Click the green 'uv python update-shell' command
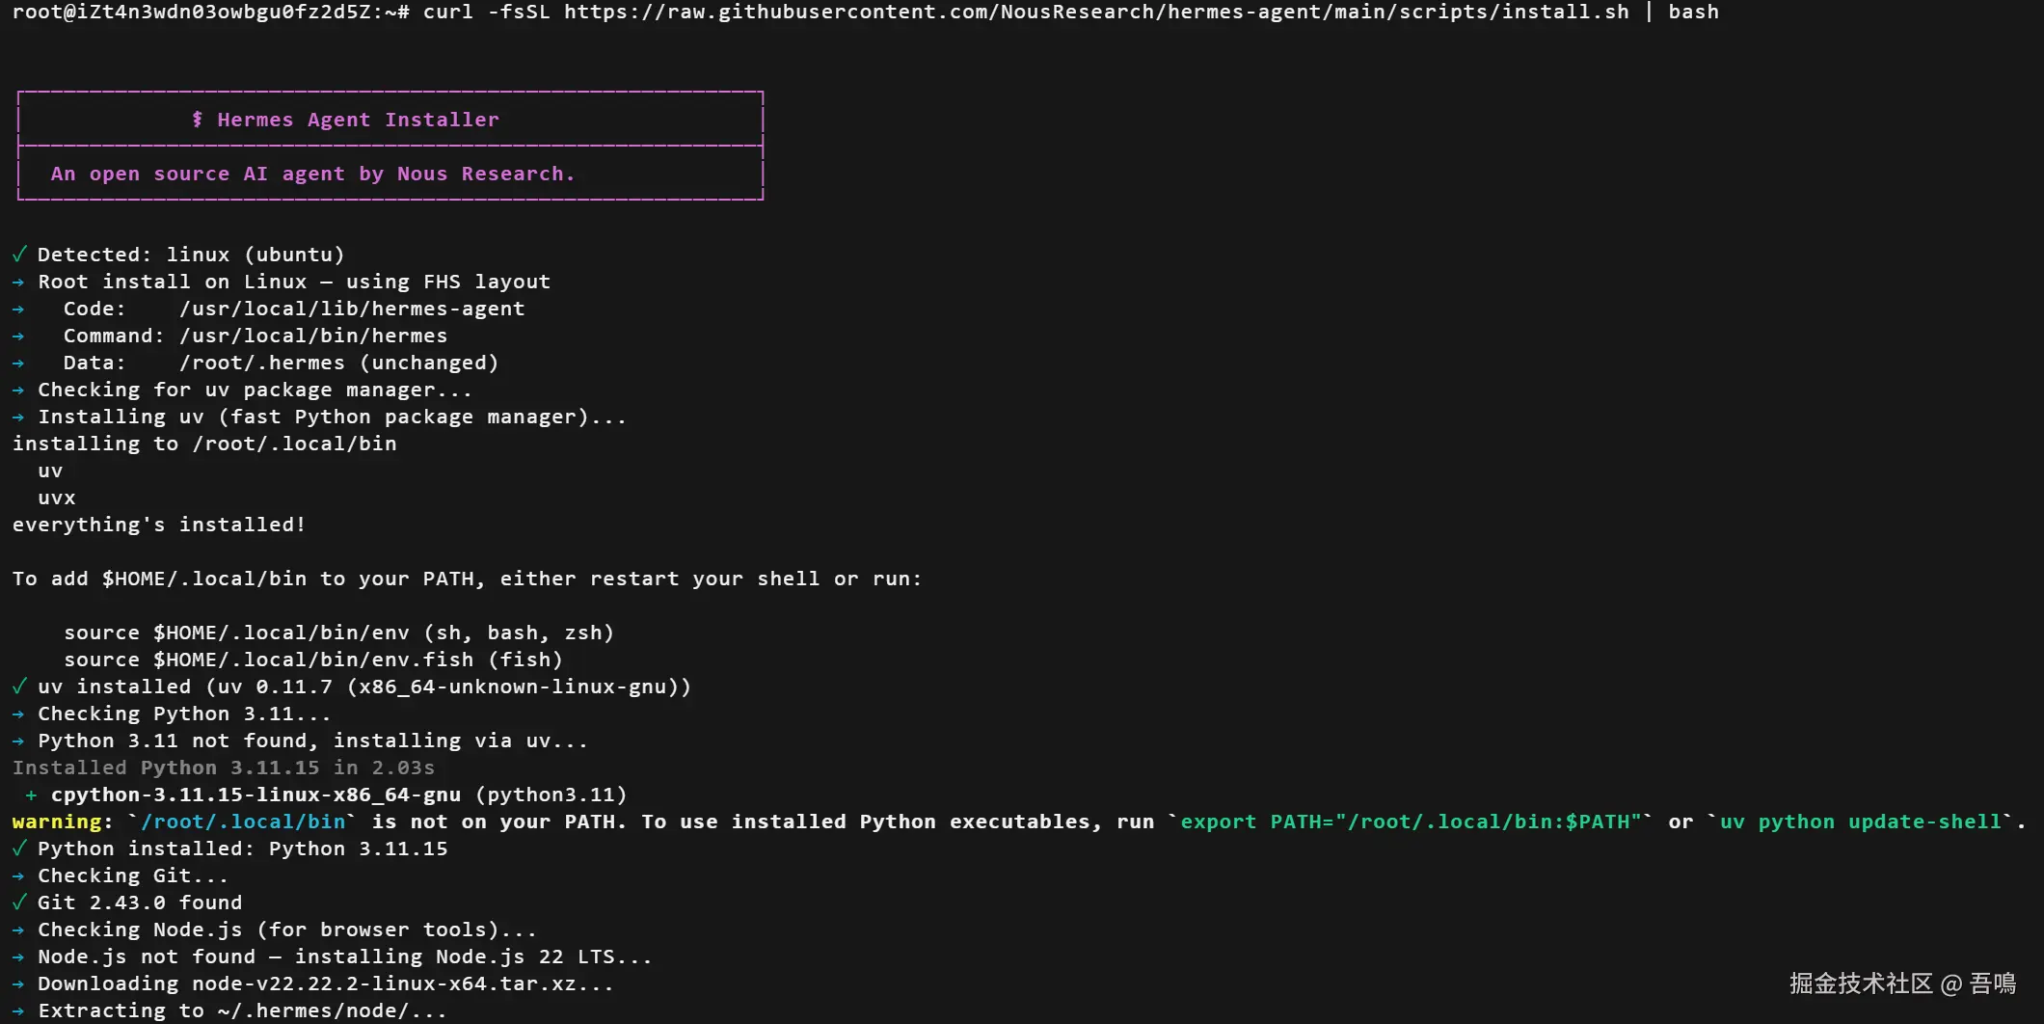This screenshot has height=1024, width=2044. [1861, 822]
